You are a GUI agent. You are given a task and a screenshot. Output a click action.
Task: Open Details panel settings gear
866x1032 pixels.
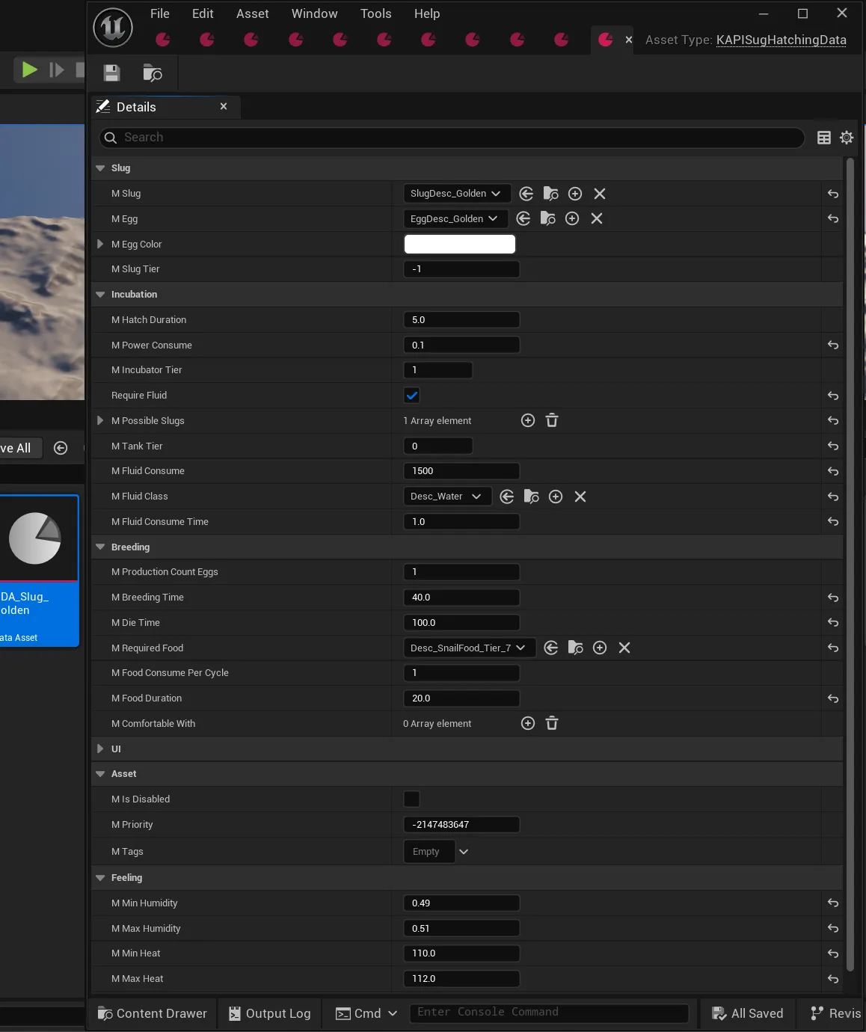point(847,138)
